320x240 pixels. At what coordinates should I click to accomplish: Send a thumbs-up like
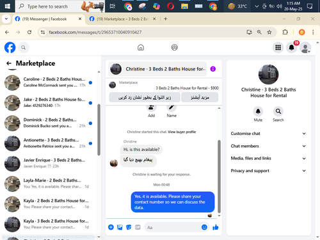[x=216, y=227]
